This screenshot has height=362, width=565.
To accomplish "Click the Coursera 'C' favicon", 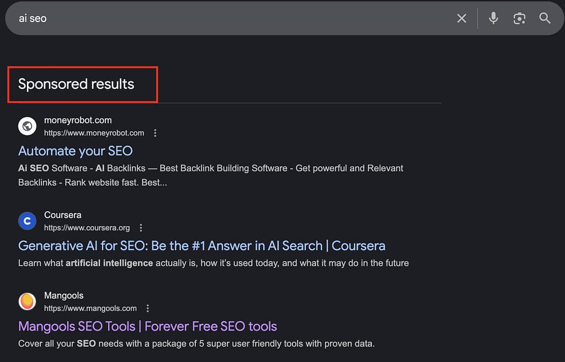I will (x=28, y=221).
